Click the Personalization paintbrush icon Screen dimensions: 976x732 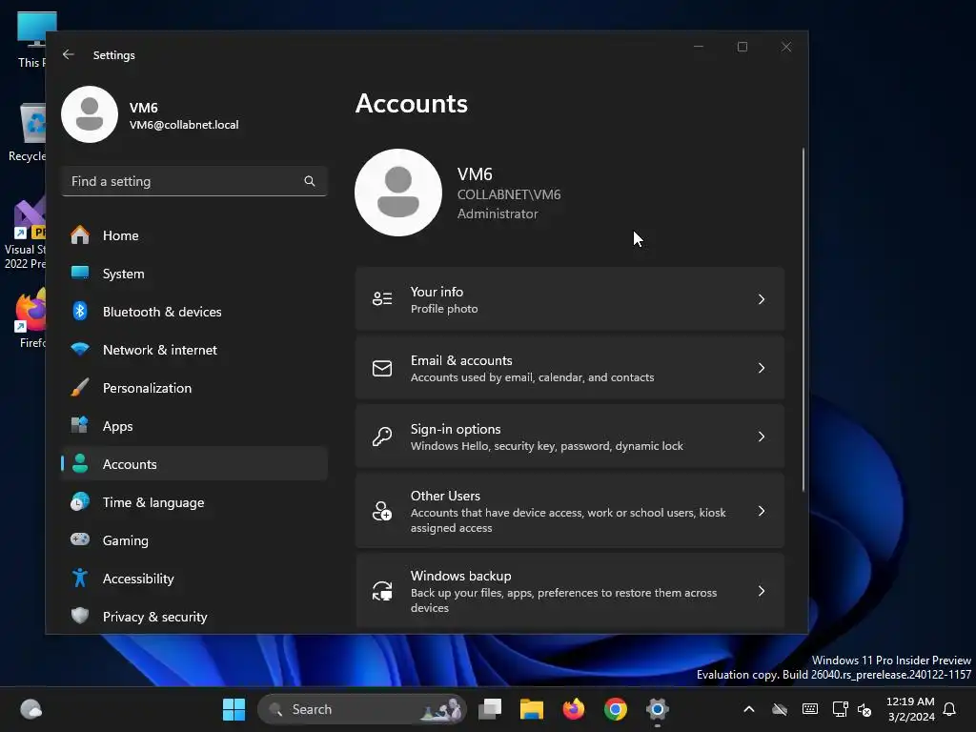[80, 387]
